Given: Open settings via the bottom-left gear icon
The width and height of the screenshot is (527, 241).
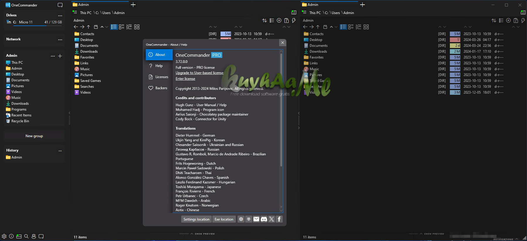Looking at the screenshot, I should 4,236.
